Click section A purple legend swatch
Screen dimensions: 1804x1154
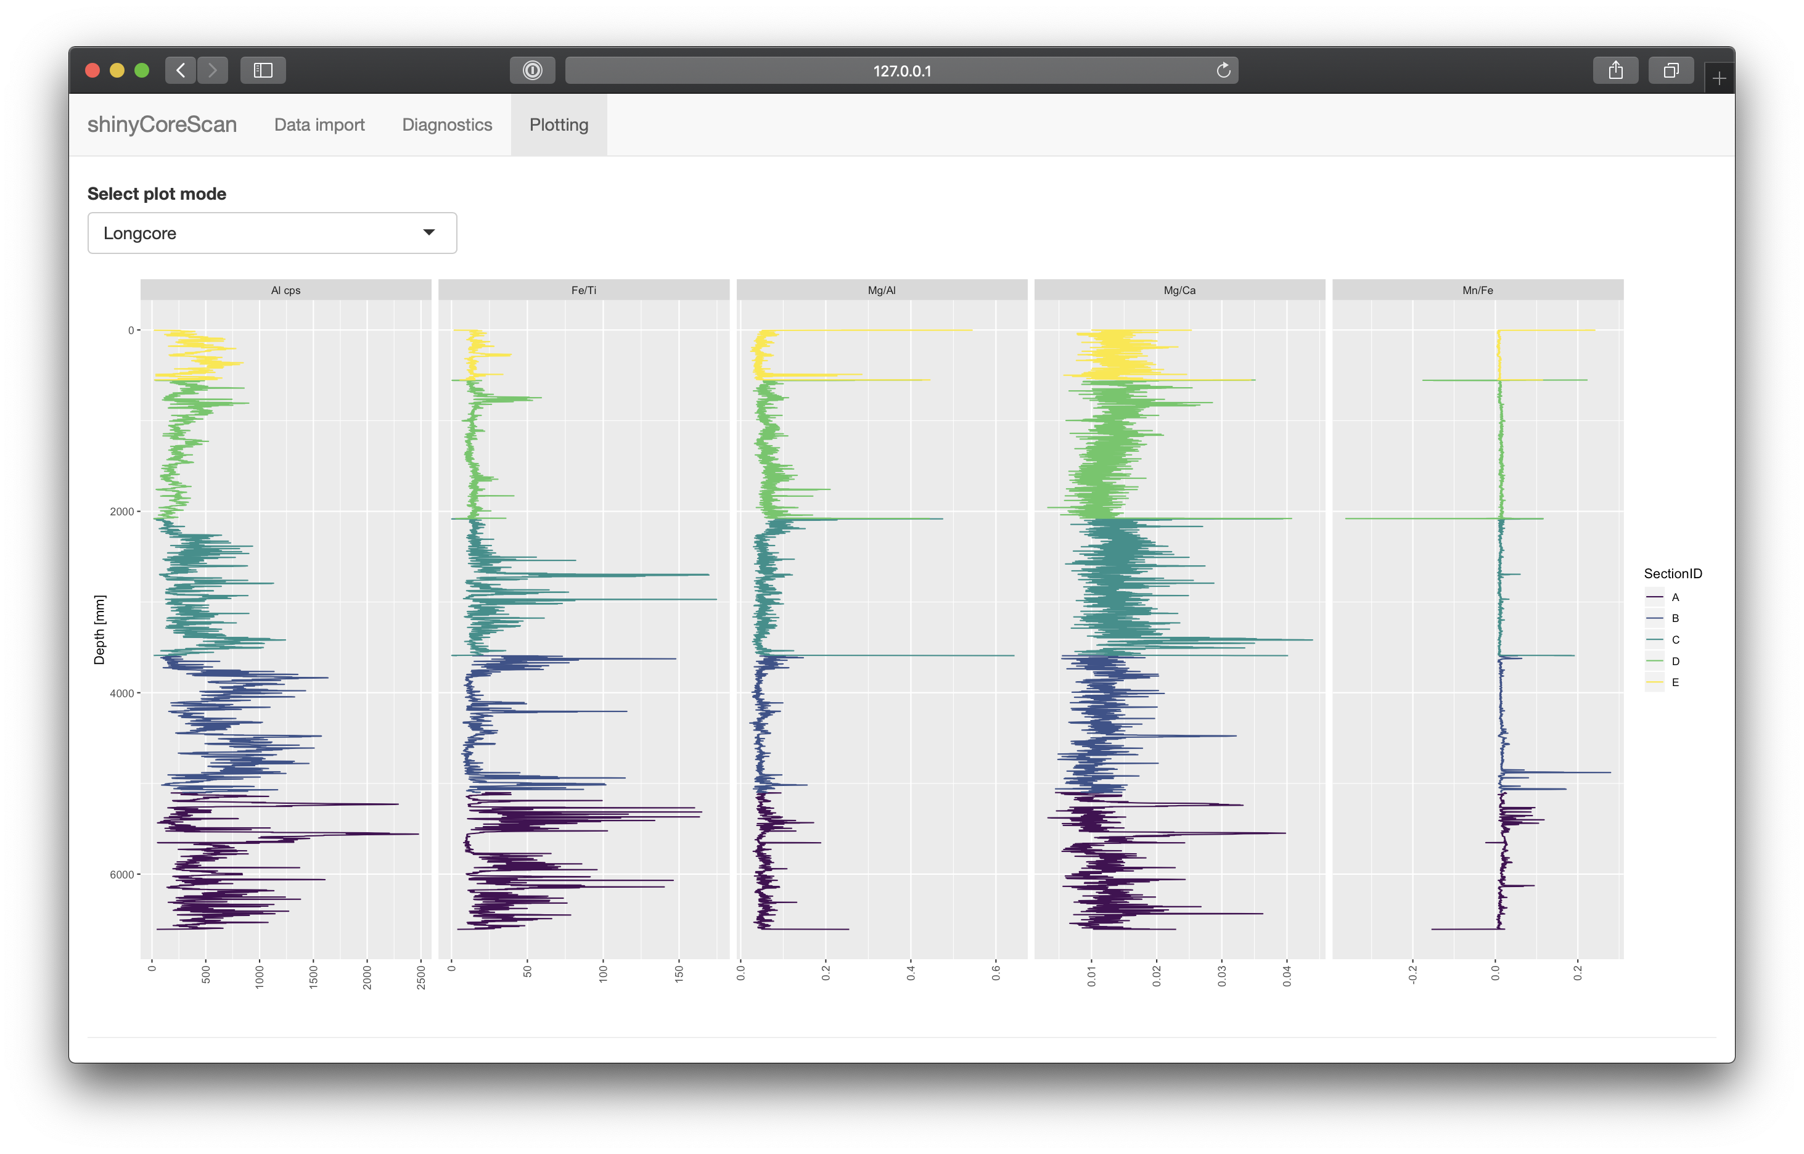pyautogui.click(x=1654, y=597)
